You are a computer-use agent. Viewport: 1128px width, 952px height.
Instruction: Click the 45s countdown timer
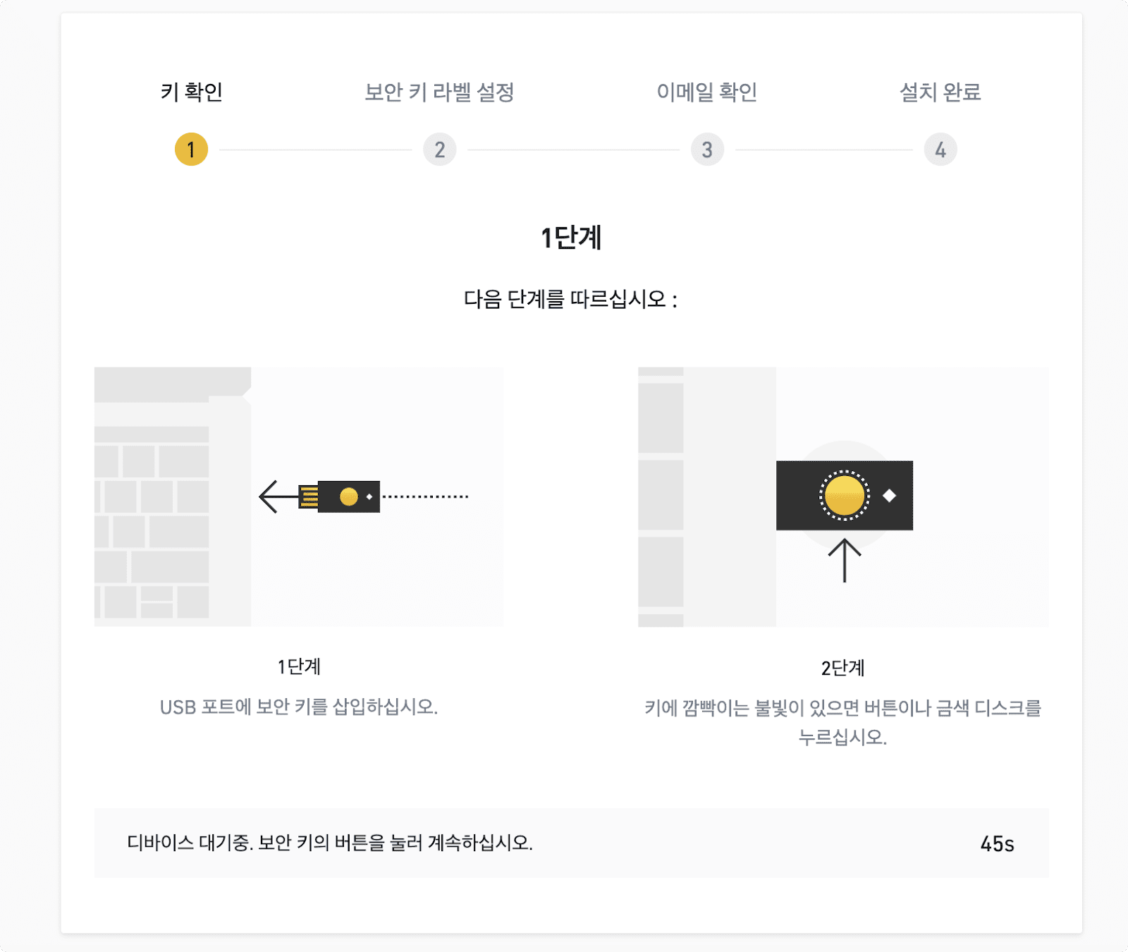coord(997,843)
